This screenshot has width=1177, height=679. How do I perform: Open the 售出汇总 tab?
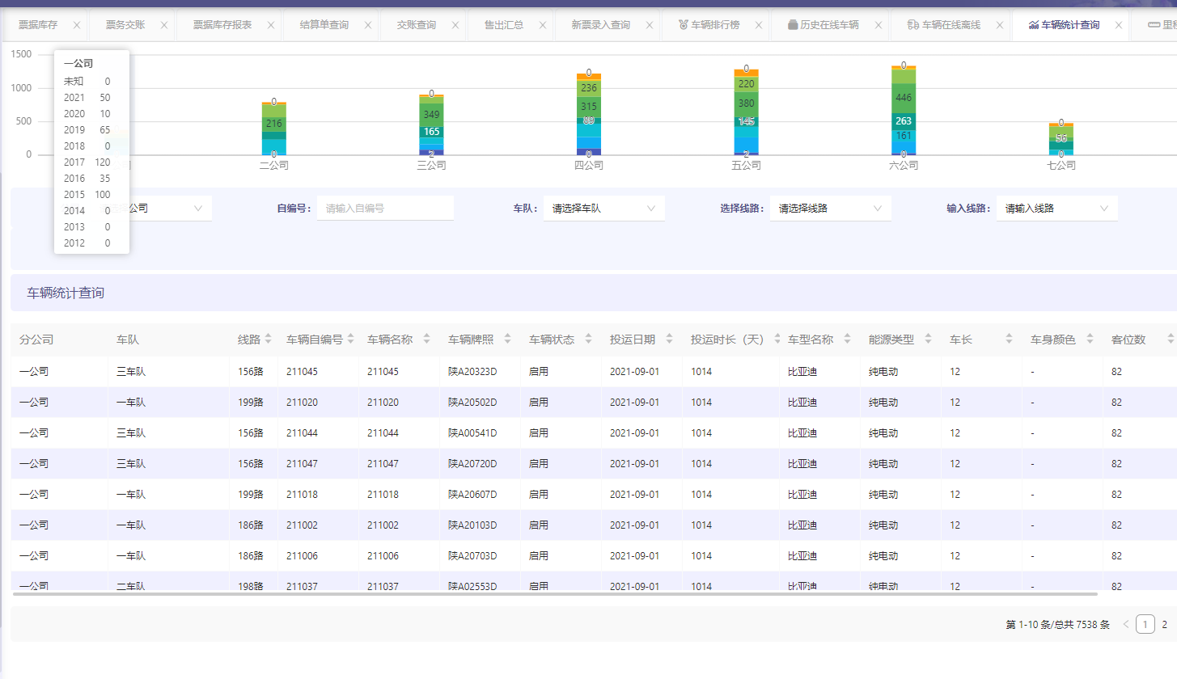tap(504, 25)
